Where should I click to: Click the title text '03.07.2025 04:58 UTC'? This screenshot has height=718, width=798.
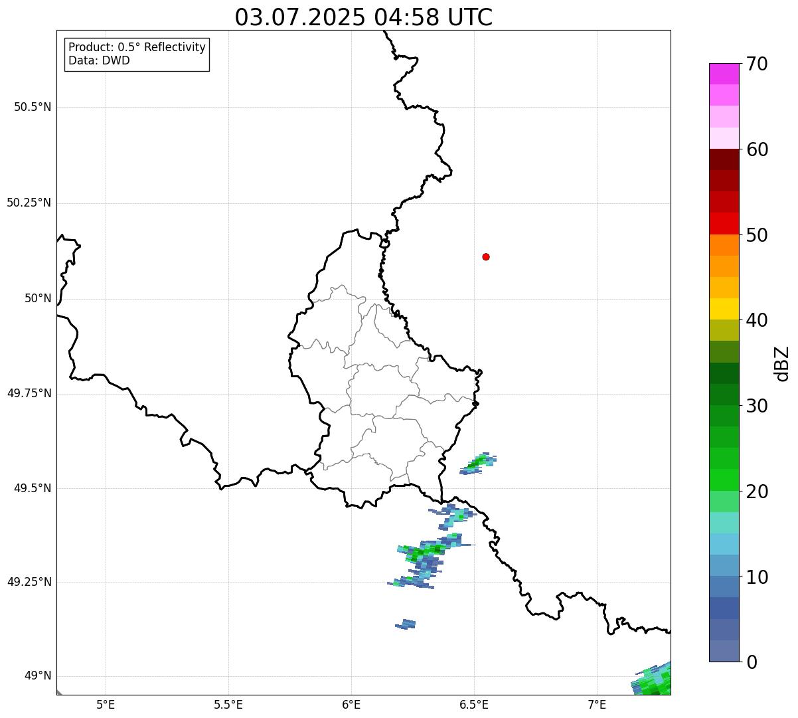tap(364, 17)
